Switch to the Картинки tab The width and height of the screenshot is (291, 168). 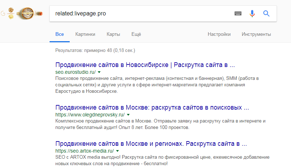pos(85,34)
